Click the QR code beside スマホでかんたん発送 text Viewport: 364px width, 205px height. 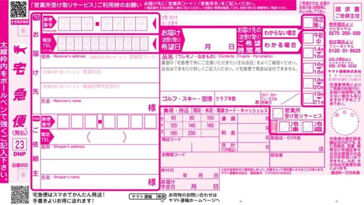[20, 195]
